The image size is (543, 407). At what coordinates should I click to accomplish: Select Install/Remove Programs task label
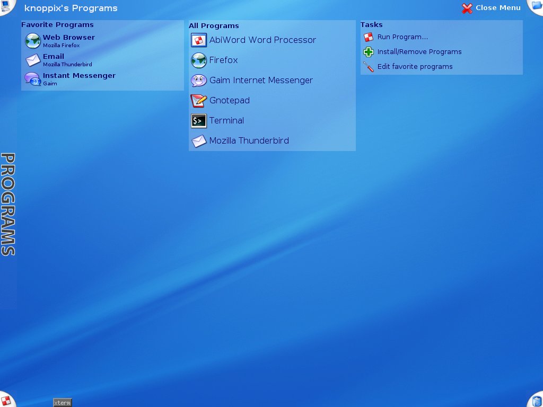coord(419,52)
